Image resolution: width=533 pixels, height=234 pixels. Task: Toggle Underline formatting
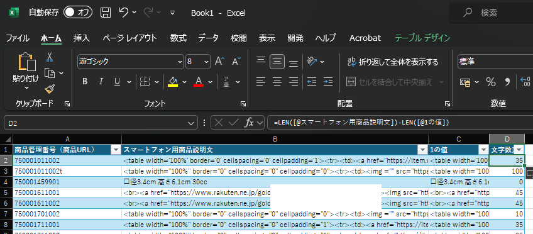click(x=118, y=82)
